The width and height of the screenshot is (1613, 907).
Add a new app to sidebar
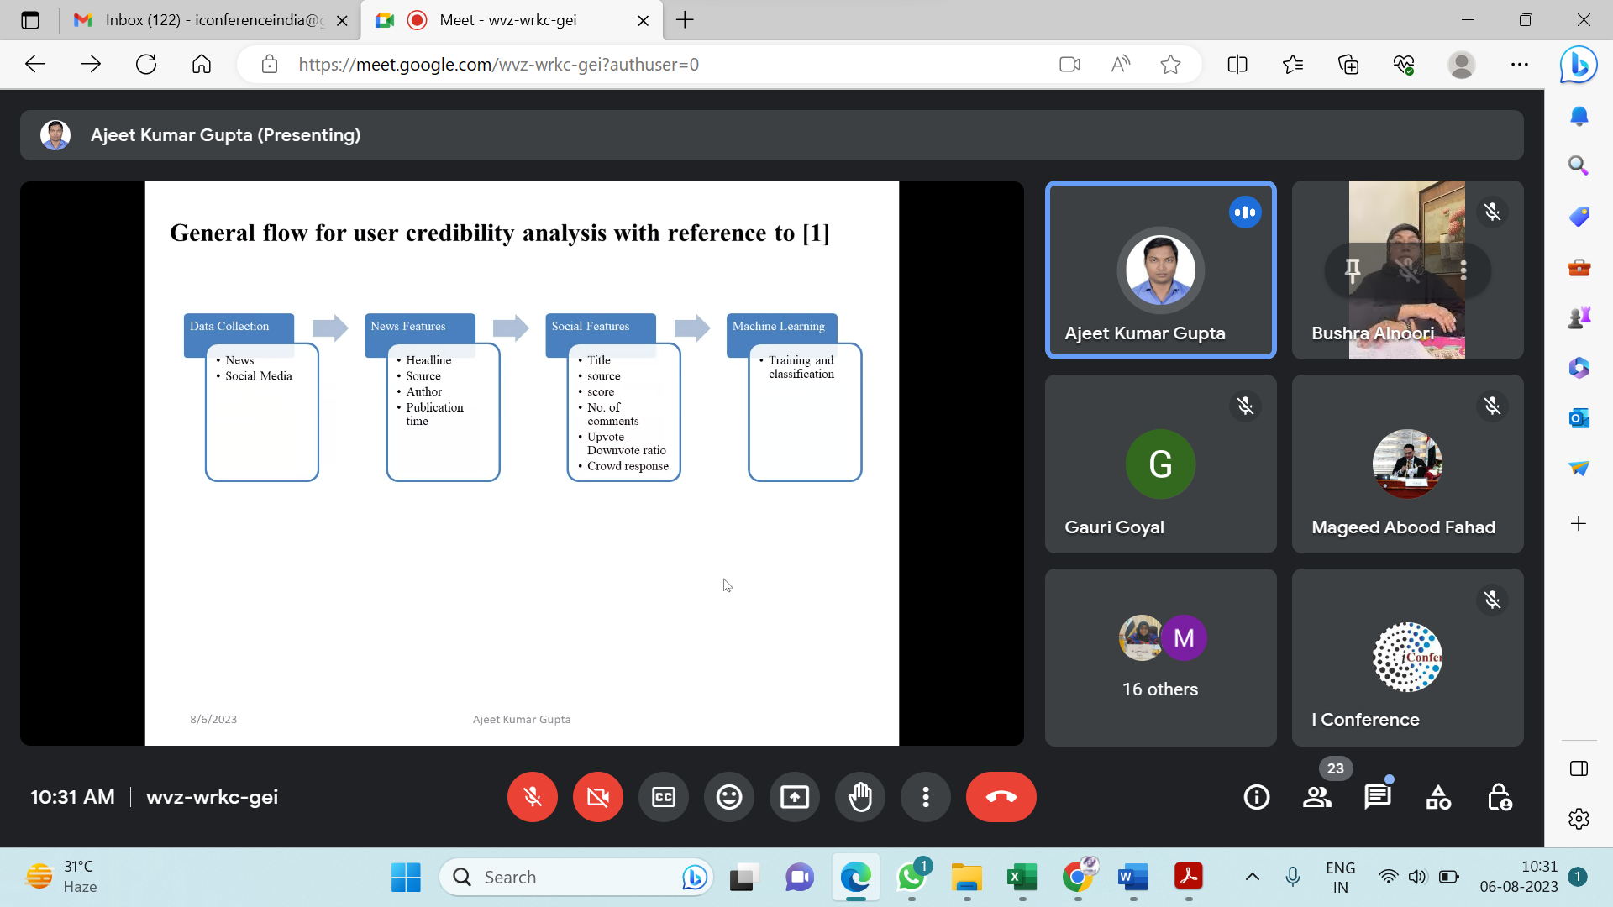(x=1579, y=524)
